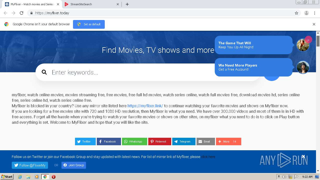Click 'click here' mirror list link

208,157
